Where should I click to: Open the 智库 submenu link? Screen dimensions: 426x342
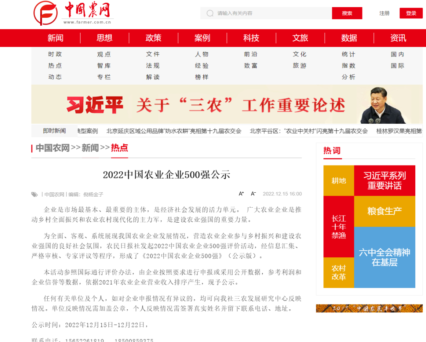[x=104, y=66]
